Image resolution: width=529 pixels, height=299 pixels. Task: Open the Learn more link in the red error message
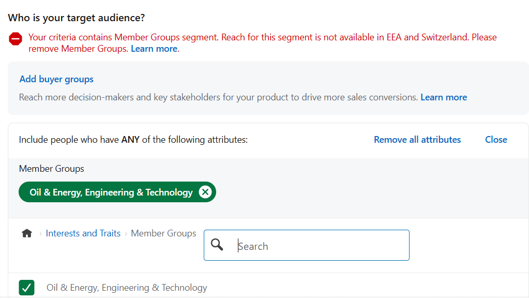[154, 49]
